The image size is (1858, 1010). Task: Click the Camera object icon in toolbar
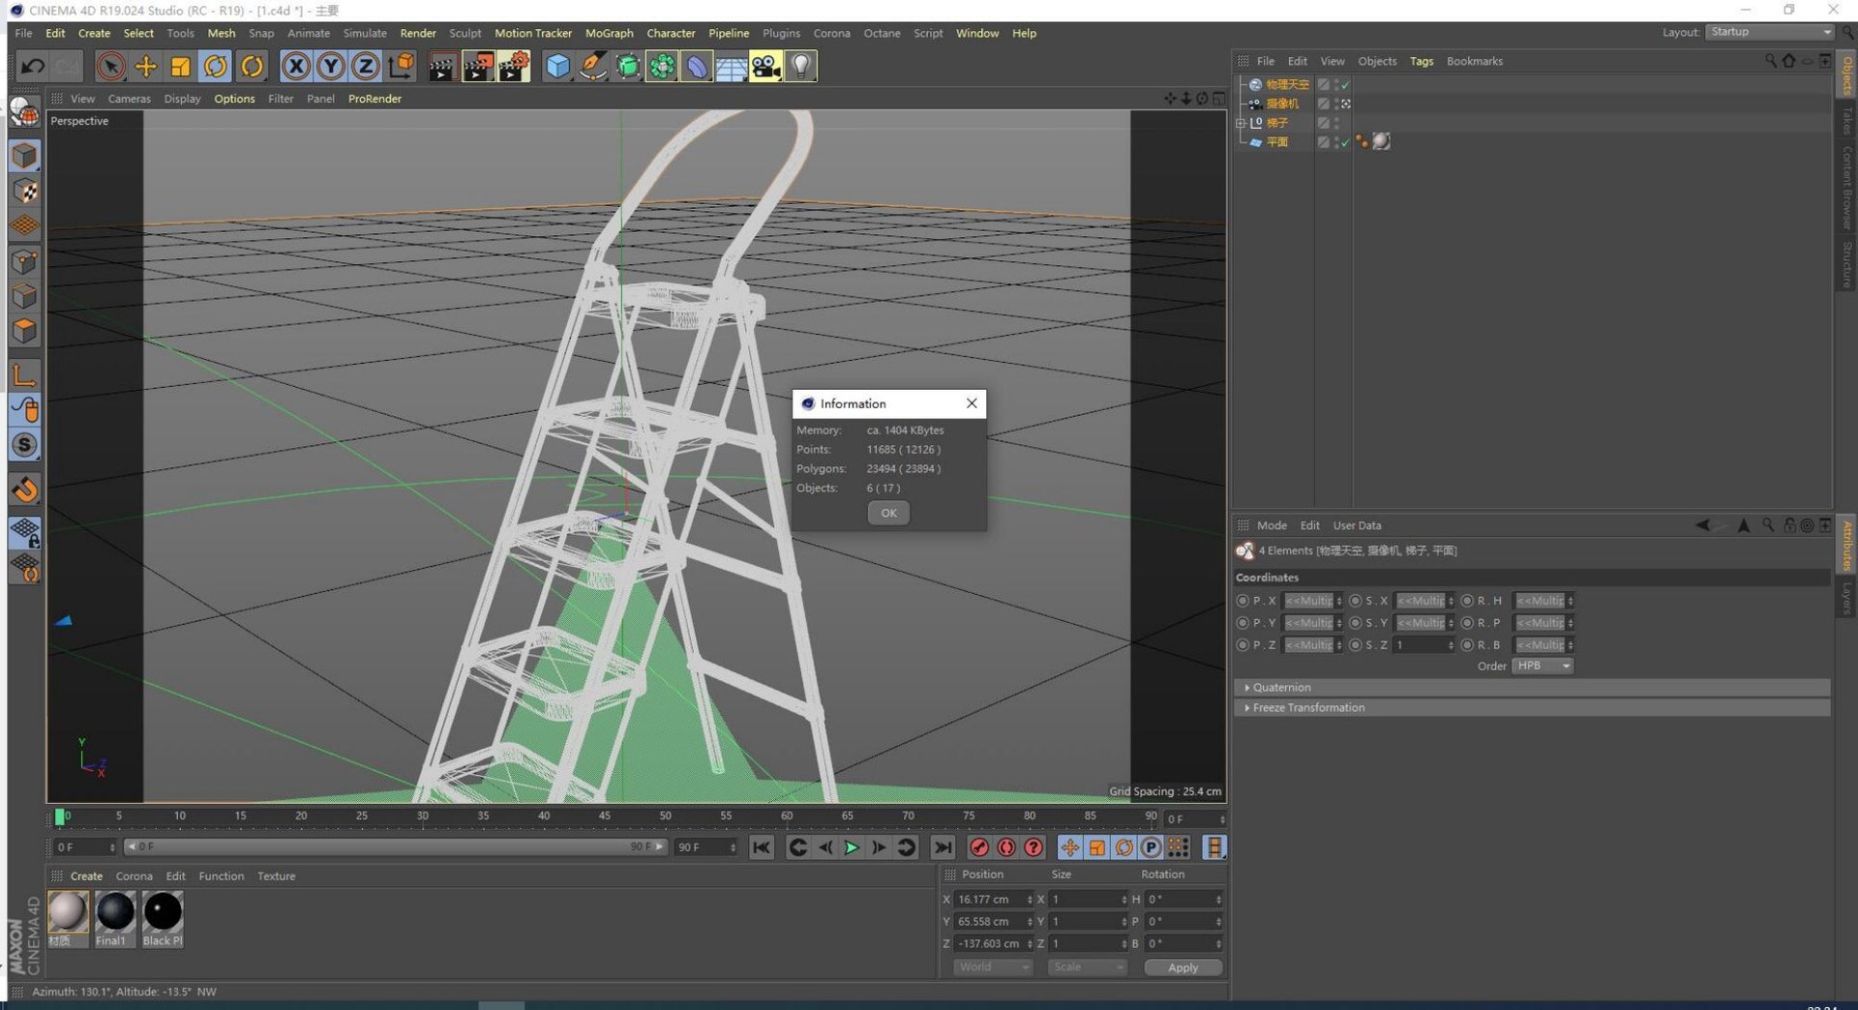[765, 67]
